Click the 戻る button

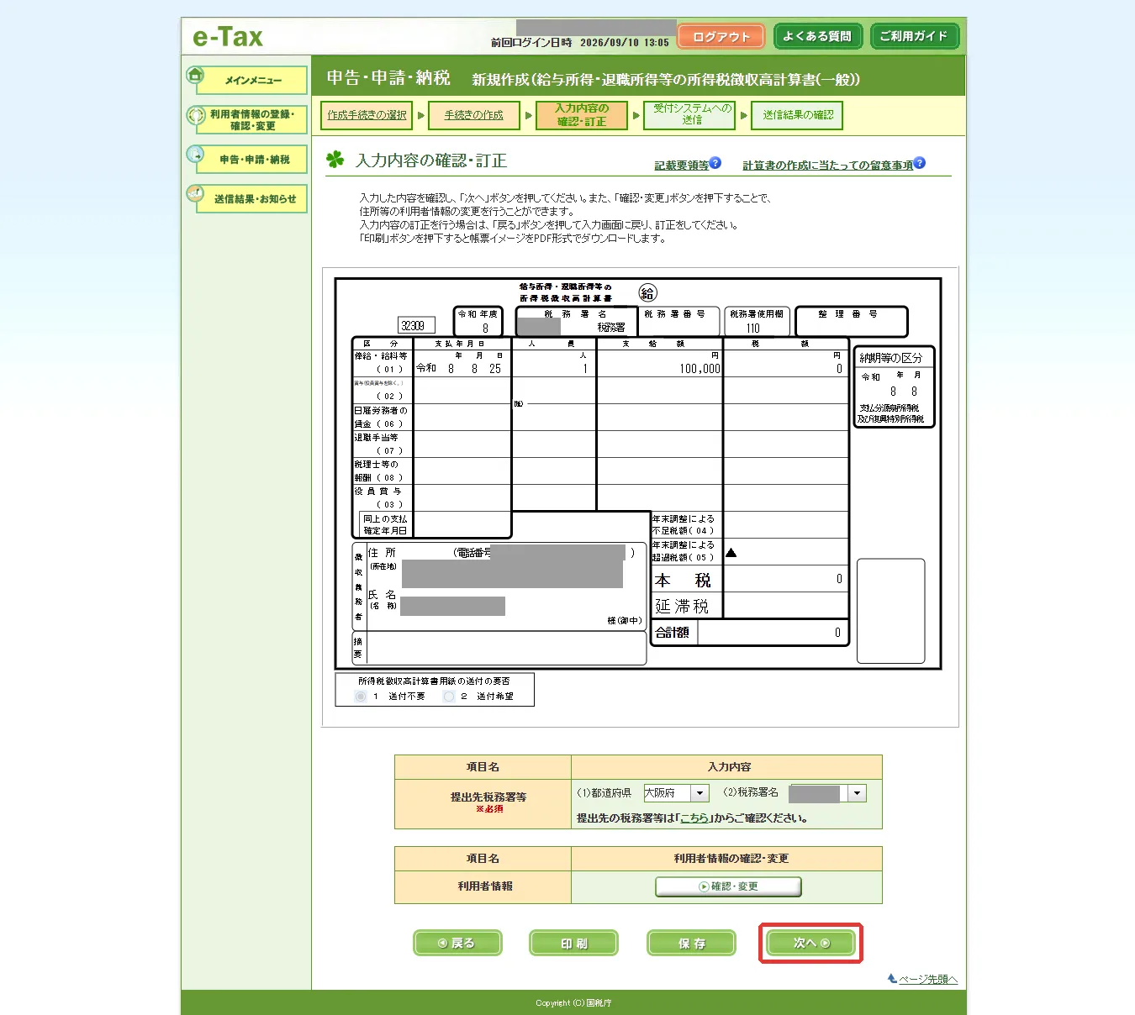457,943
